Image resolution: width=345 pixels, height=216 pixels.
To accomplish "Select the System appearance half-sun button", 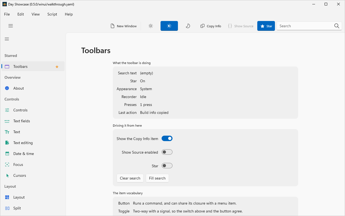I will click(x=169, y=26).
